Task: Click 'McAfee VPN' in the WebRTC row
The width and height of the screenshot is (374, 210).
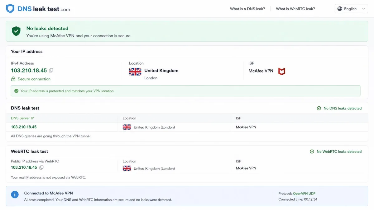Action: (246, 168)
